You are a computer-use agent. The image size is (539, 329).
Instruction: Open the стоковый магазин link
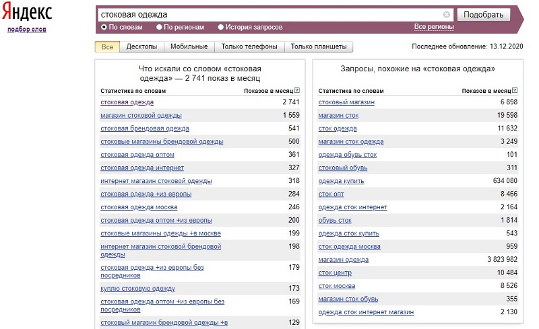pyautogui.click(x=346, y=102)
